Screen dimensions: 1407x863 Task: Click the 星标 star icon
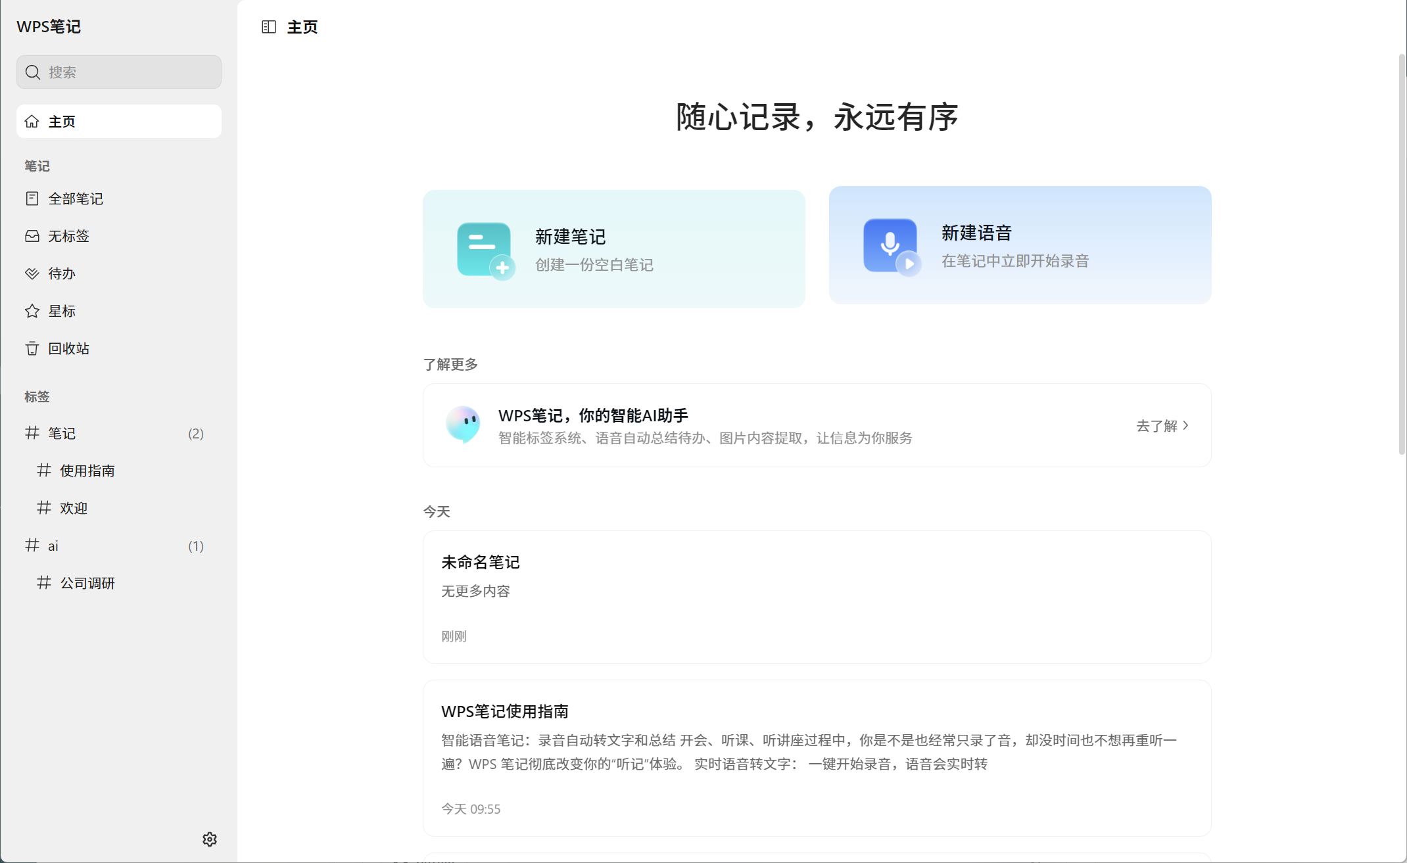(32, 311)
